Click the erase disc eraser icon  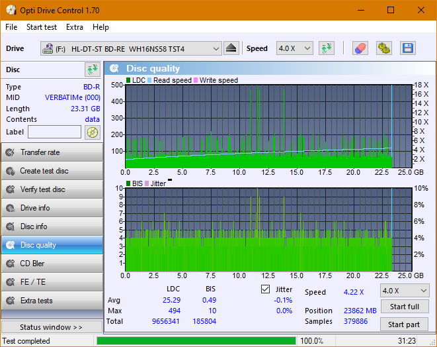360,48
